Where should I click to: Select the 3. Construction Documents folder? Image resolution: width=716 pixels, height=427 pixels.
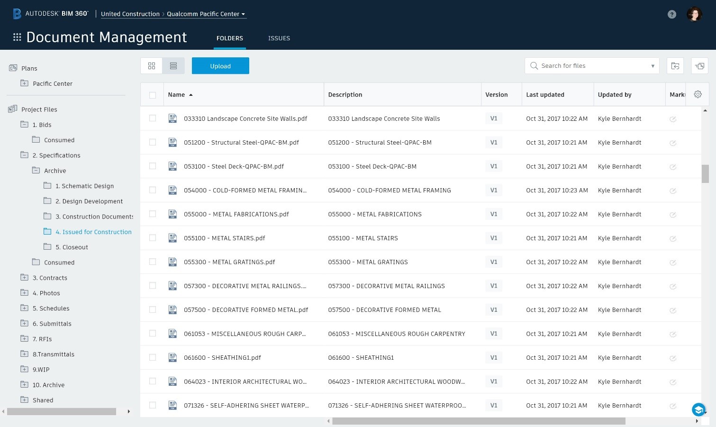(94, 217)
